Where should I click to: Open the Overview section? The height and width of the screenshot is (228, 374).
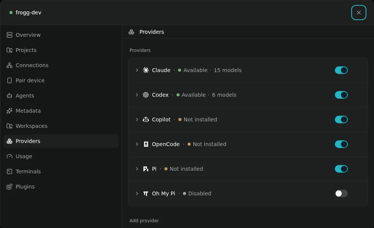point(61,35)
